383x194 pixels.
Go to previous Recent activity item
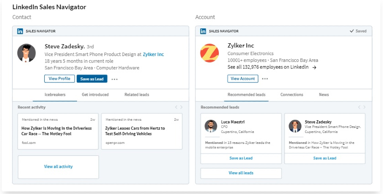pyautogui.click(x=176, y=107)
